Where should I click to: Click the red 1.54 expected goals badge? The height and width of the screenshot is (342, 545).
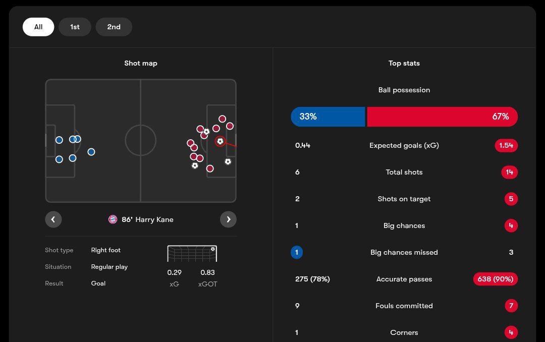[506, 145]
